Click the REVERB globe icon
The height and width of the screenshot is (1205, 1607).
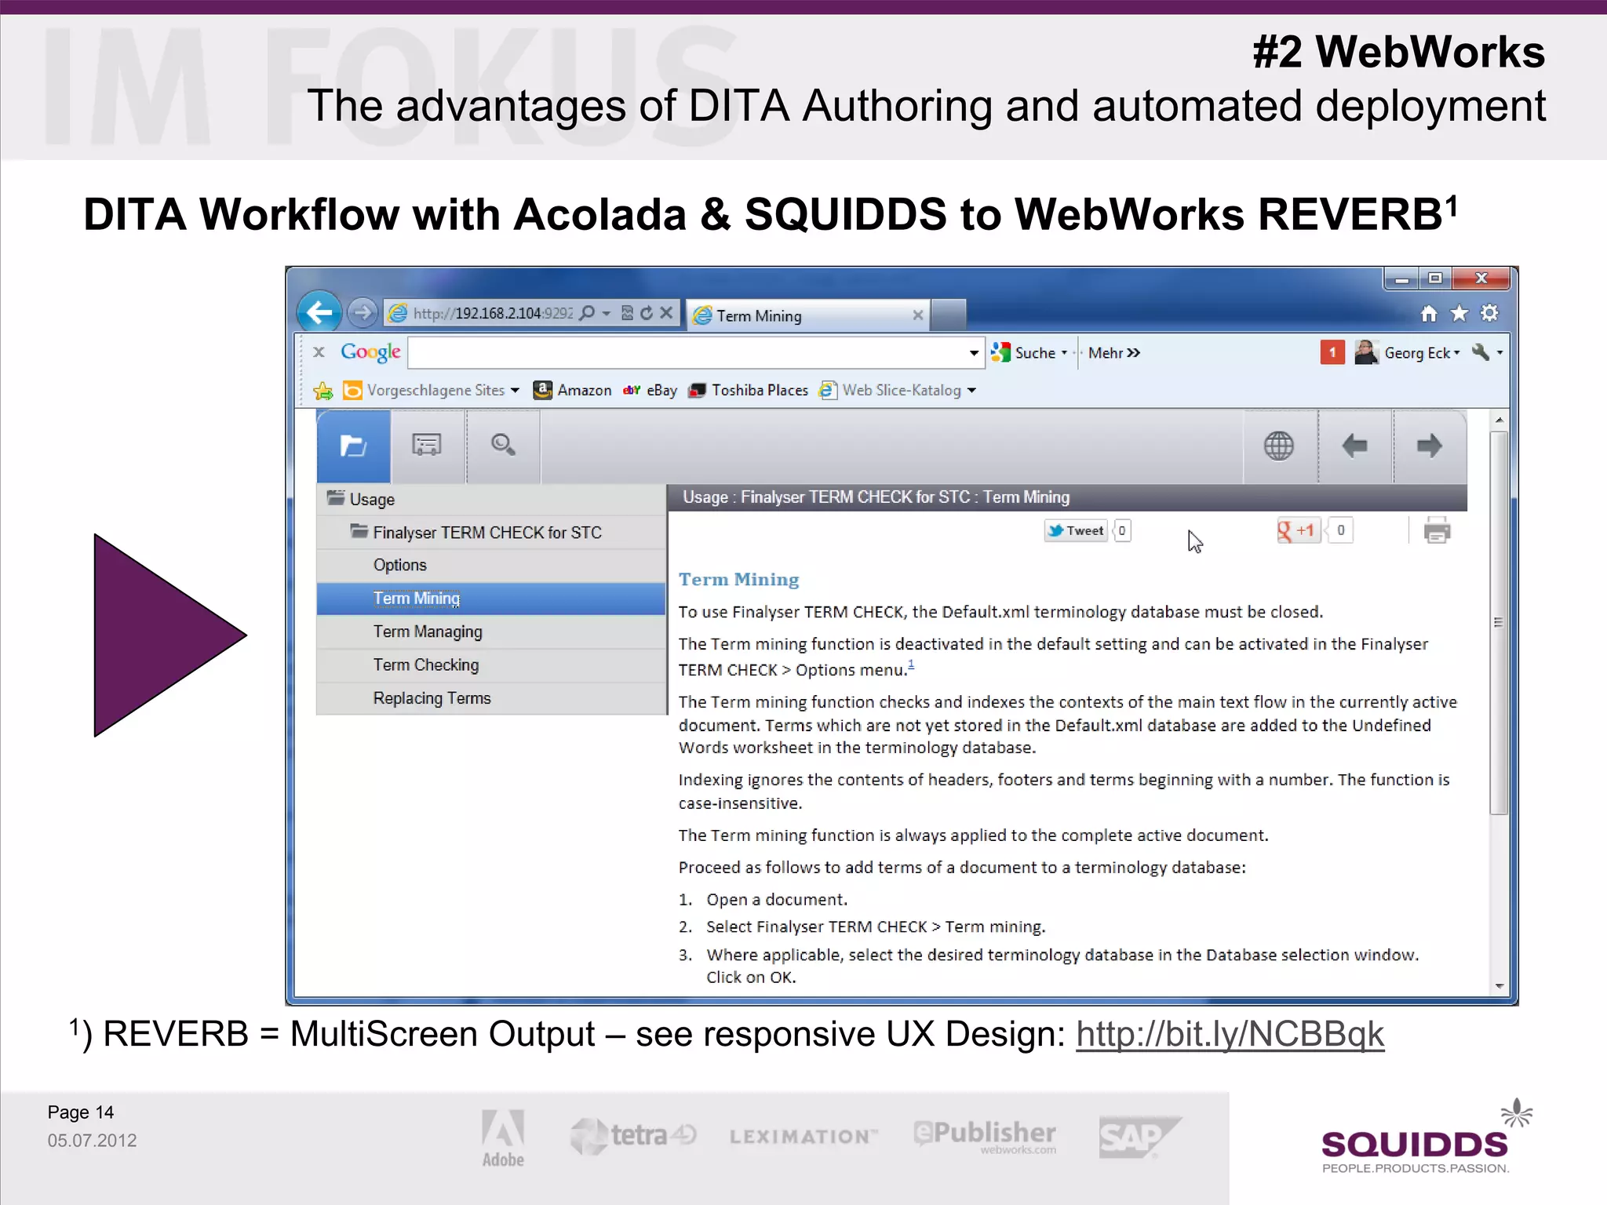1279,446
